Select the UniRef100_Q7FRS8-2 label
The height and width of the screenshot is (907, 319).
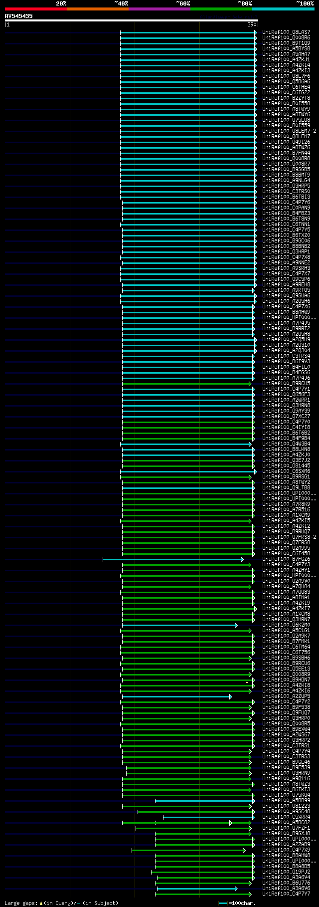(x=289, y=537)
